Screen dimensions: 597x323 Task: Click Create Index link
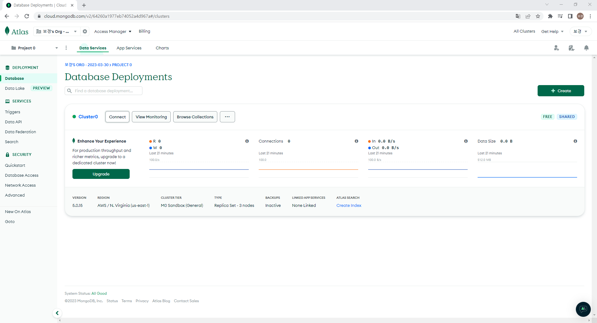click(x=349, y=205)
